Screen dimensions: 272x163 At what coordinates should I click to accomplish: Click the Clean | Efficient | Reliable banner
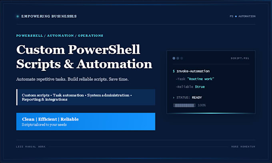[86, 121]
